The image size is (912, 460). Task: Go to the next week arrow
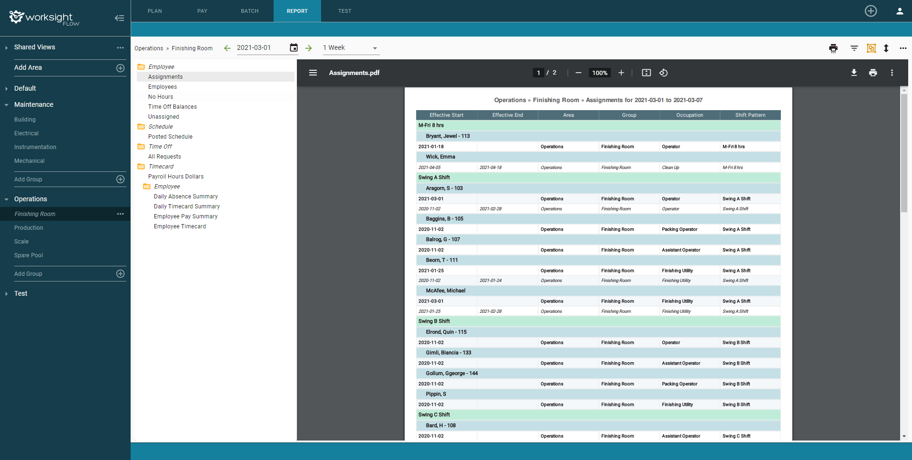308,48
